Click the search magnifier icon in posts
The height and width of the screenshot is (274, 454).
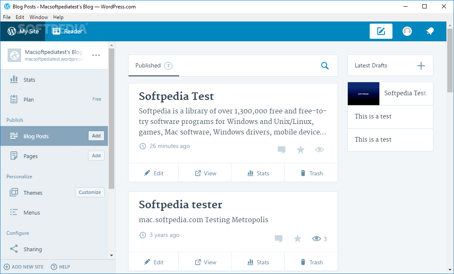tap(325, 66)
